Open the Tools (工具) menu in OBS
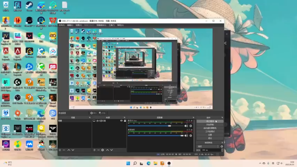 coord(112,25)
